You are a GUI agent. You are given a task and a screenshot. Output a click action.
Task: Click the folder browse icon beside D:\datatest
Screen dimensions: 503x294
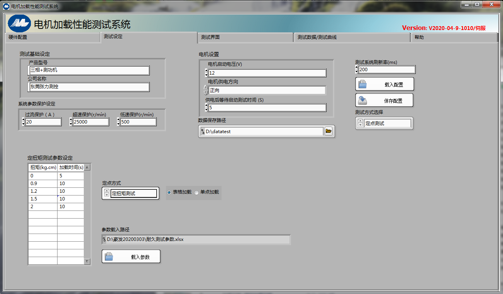[x=328, y=131]
